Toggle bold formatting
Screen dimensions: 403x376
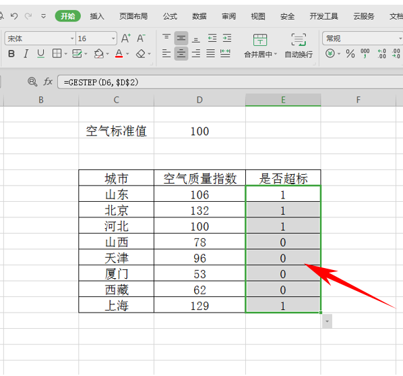point(11,54)
